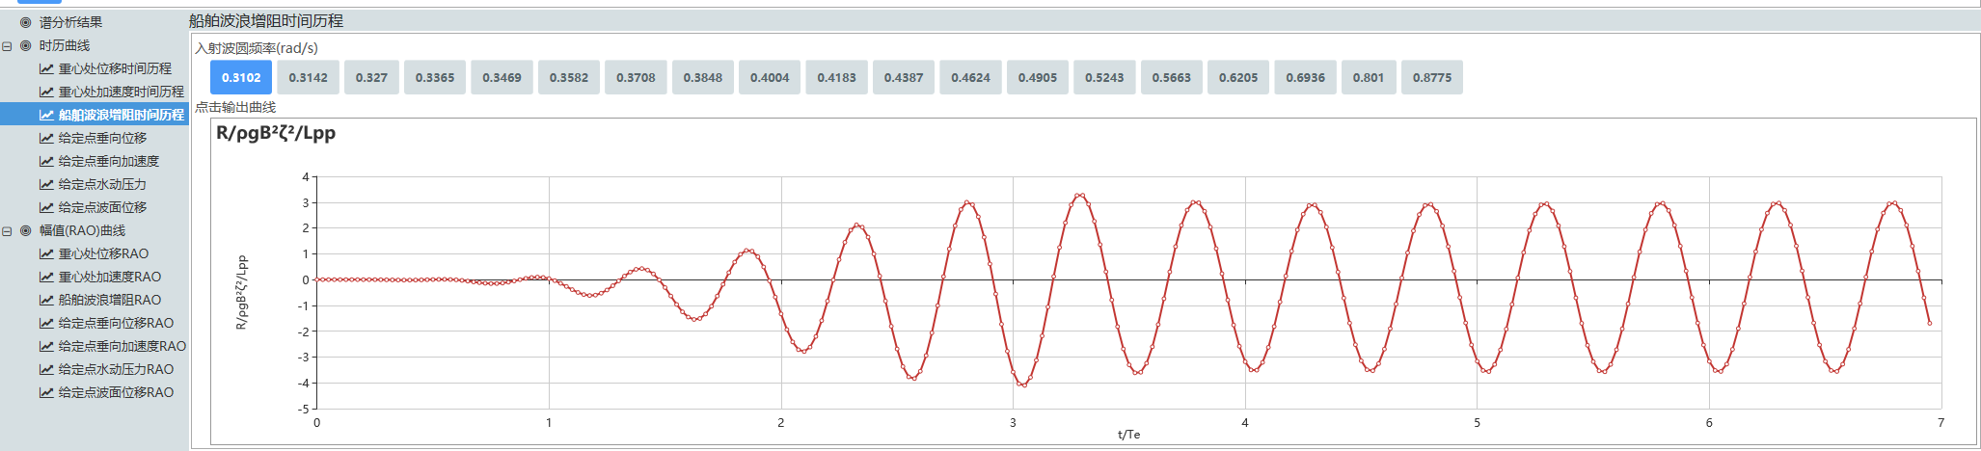The height and width of the screenshot is (451, 1981).
Task: Switch to frequency 0.3142 tab
Action: click(308, 78)
